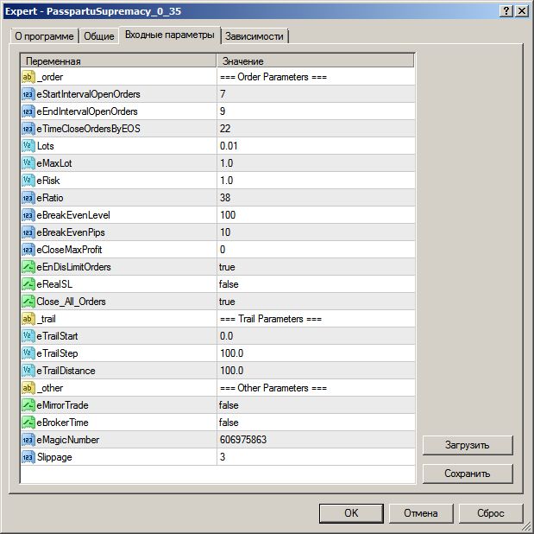Confirm settings with OK button

click(x=351, y=513)
